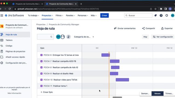This screenshot has width=175, height=98.
Task: Click Añadir acceso rápido in sidebar
Action: tap(15, 57)
